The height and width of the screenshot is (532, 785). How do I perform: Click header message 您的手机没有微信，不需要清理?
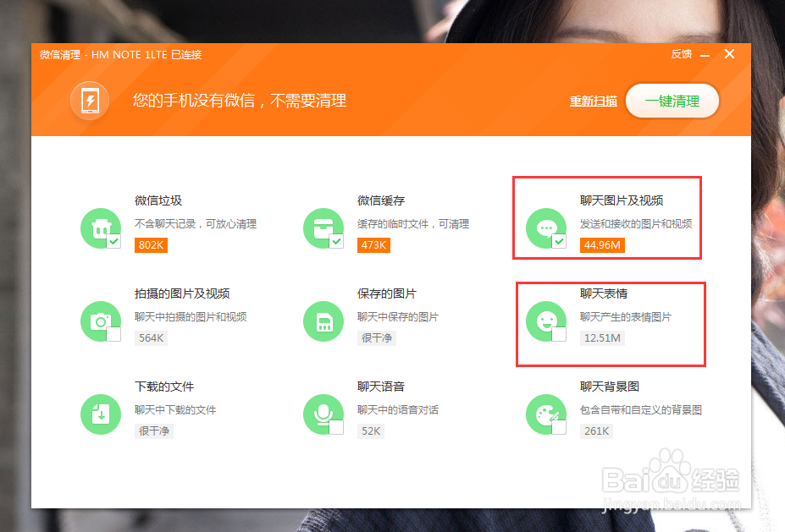click(x=240, y=101)
